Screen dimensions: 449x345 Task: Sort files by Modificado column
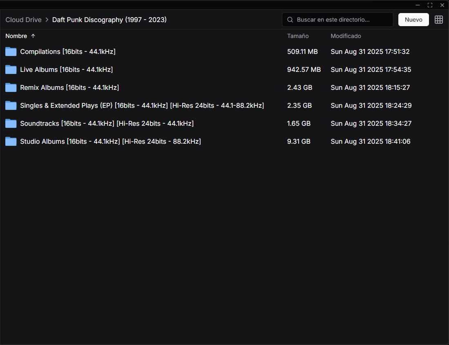coord(346,36)
